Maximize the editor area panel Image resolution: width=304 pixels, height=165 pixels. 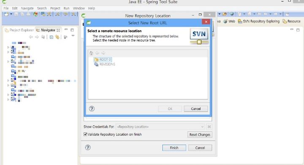(298, 30)
